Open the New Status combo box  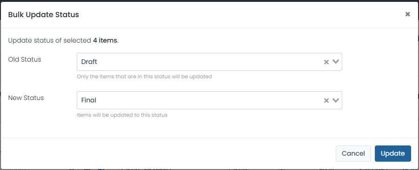tap(209, 101)
